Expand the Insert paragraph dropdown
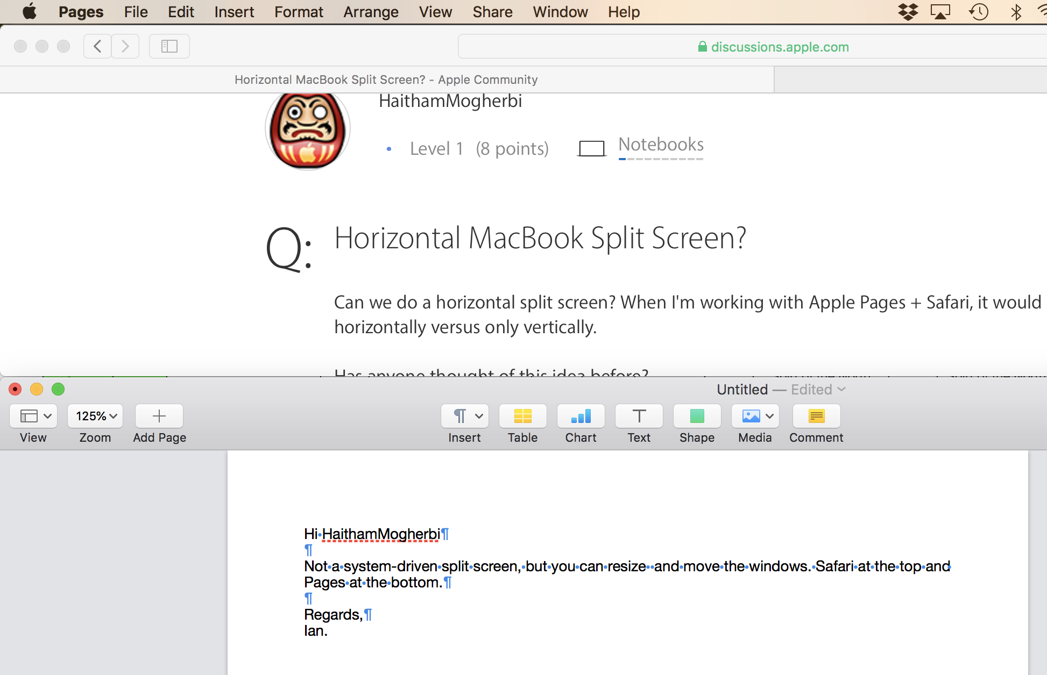This screenshot has width=1047, height=675. point(465,417)
